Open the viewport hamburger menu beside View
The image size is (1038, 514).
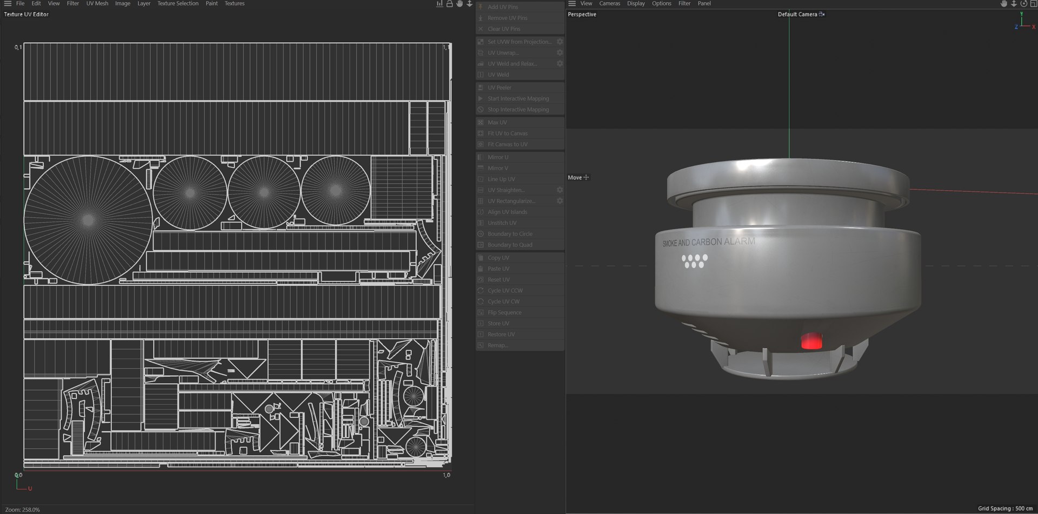(x=572, y=3)
